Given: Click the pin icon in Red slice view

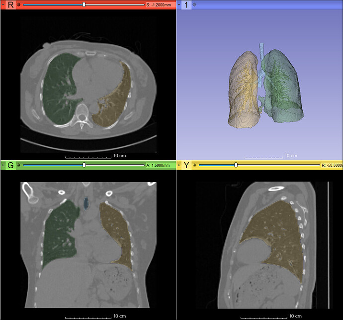Looking at the screenshot, I should 19,4.
